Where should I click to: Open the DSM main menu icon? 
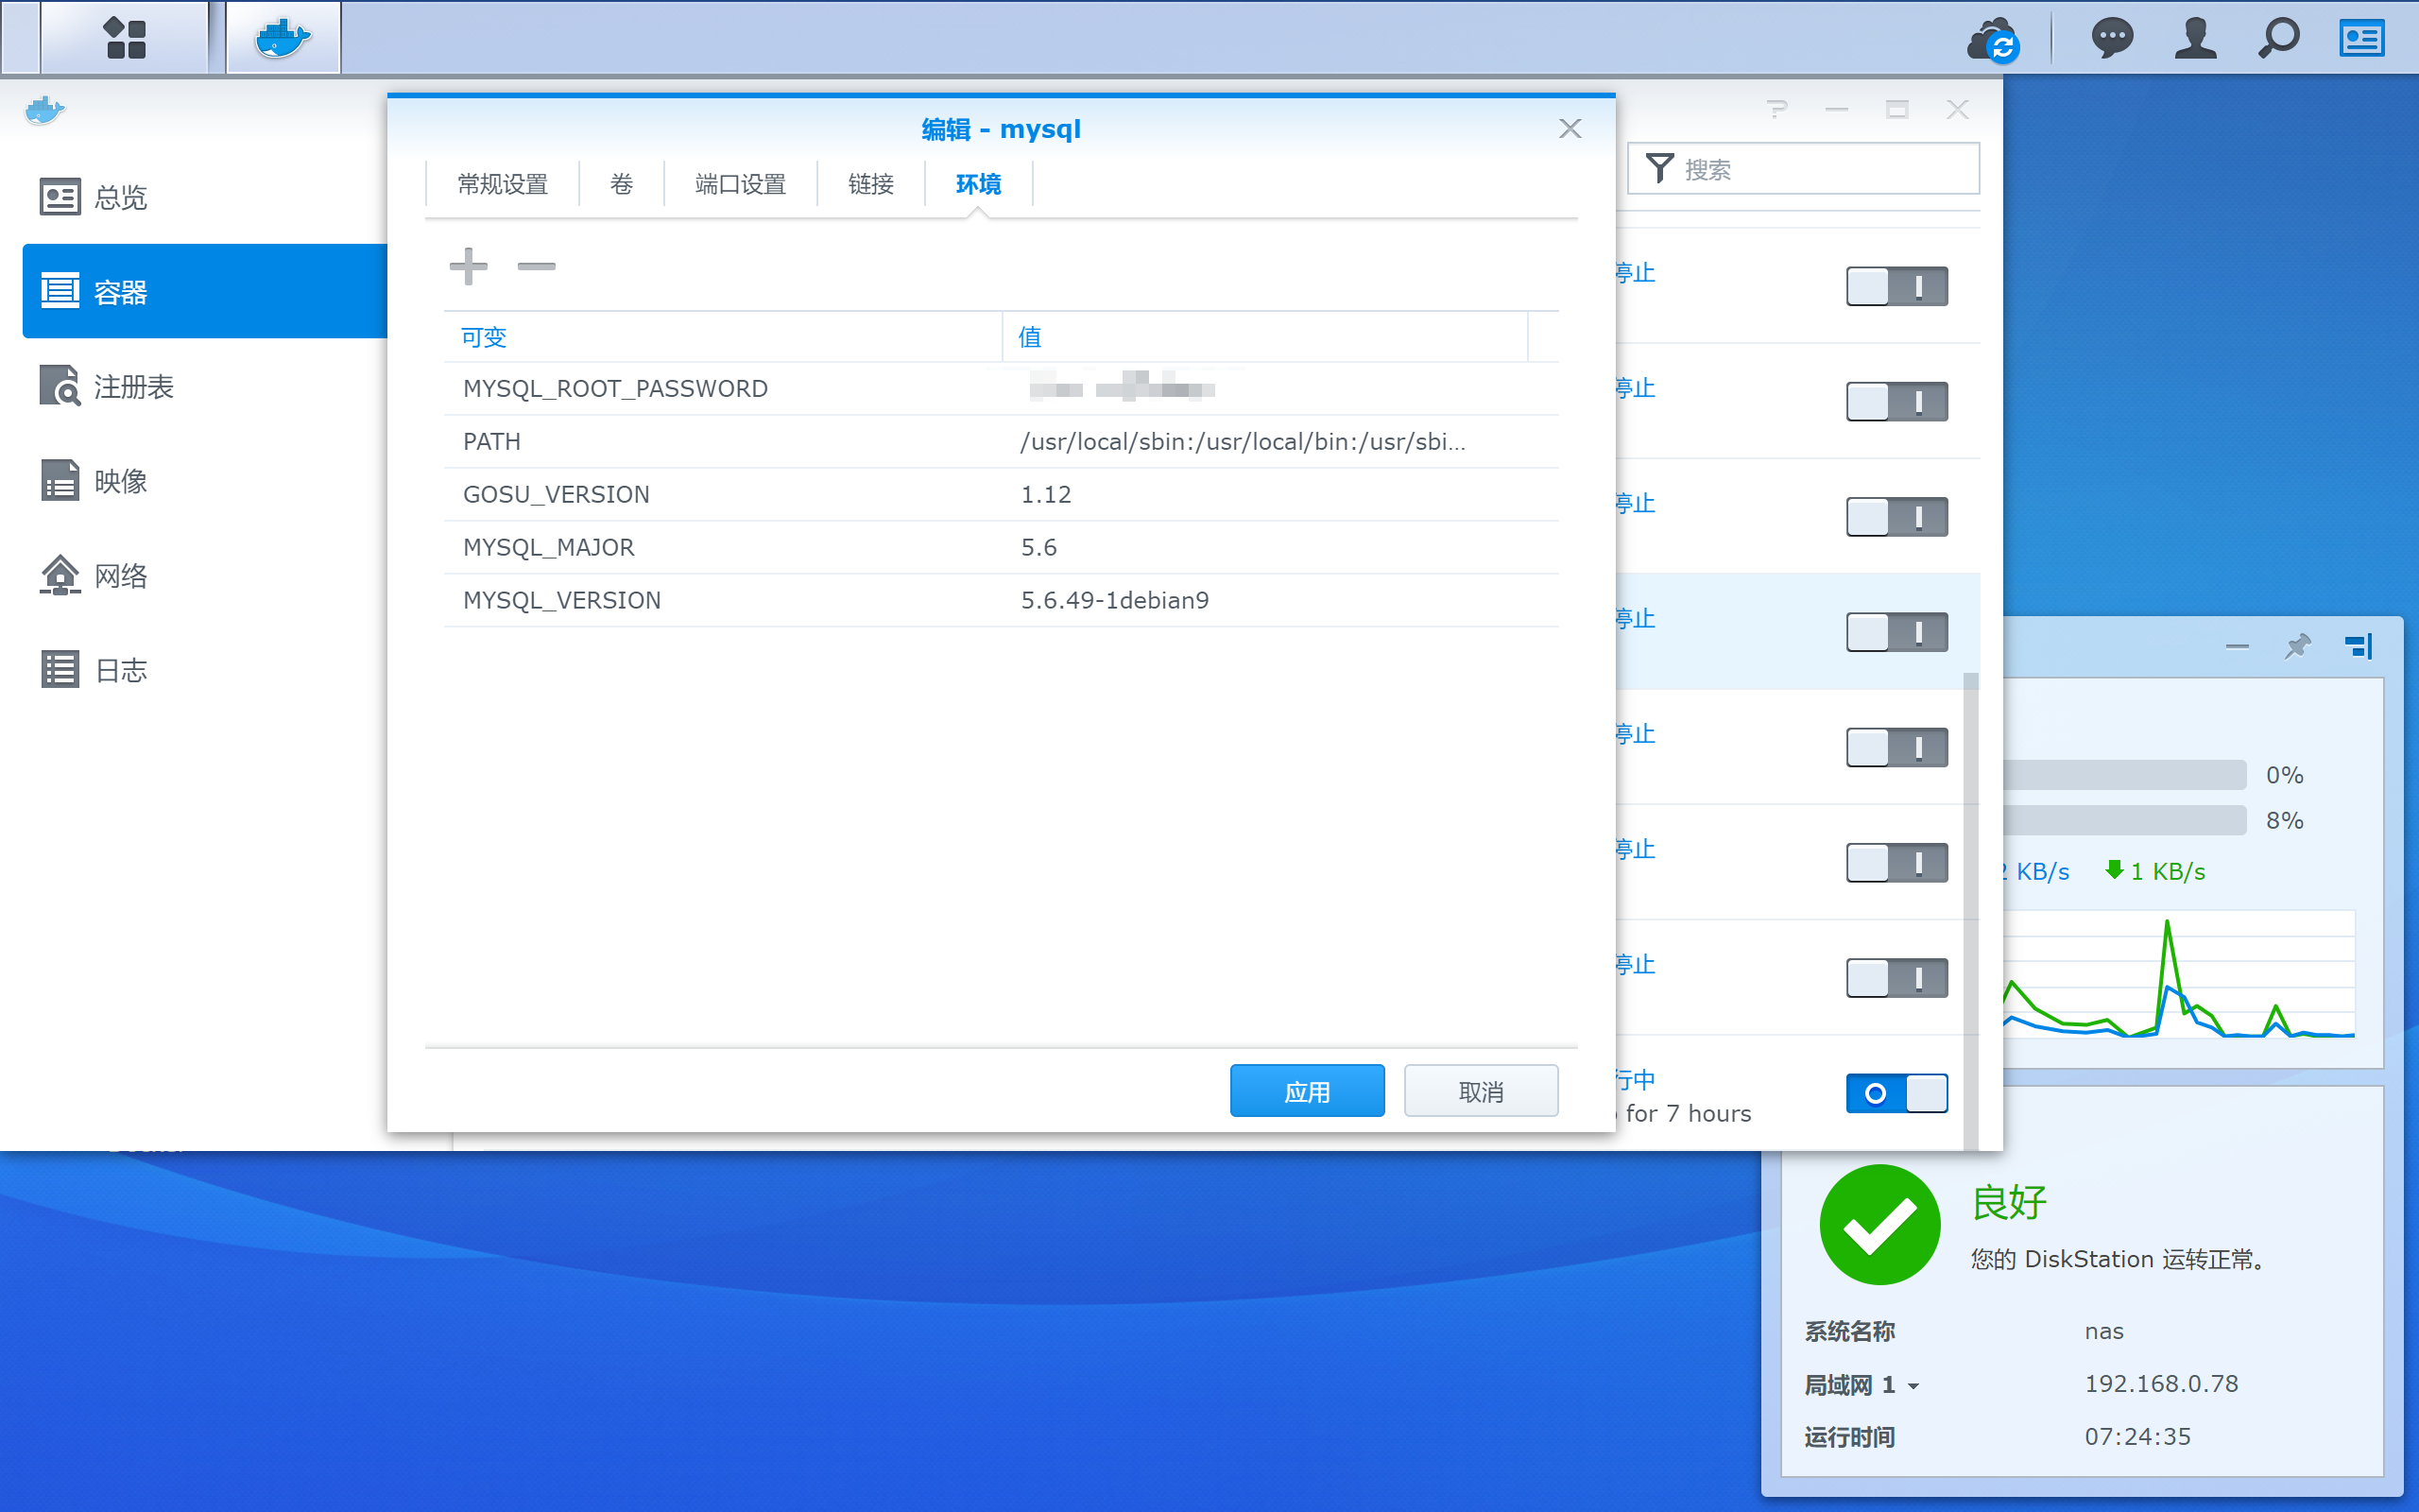click(x=125, y=38)
